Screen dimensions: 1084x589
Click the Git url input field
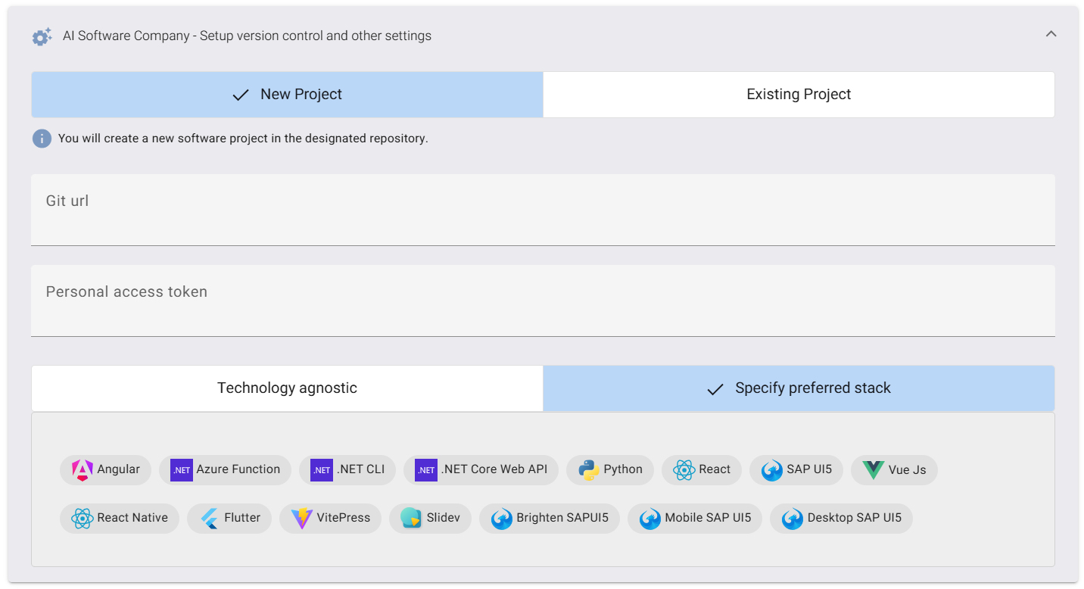pos(543,210)
